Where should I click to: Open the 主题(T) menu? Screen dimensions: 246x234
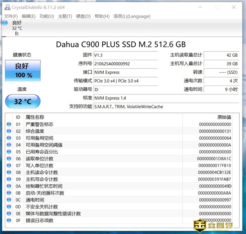click(x=65, y=16)
